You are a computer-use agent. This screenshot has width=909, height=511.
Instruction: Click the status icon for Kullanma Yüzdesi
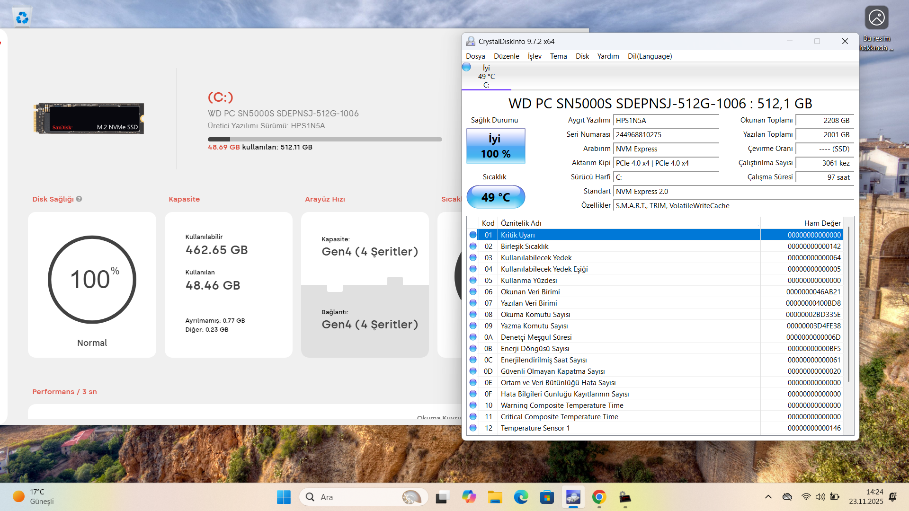(472, 280)
